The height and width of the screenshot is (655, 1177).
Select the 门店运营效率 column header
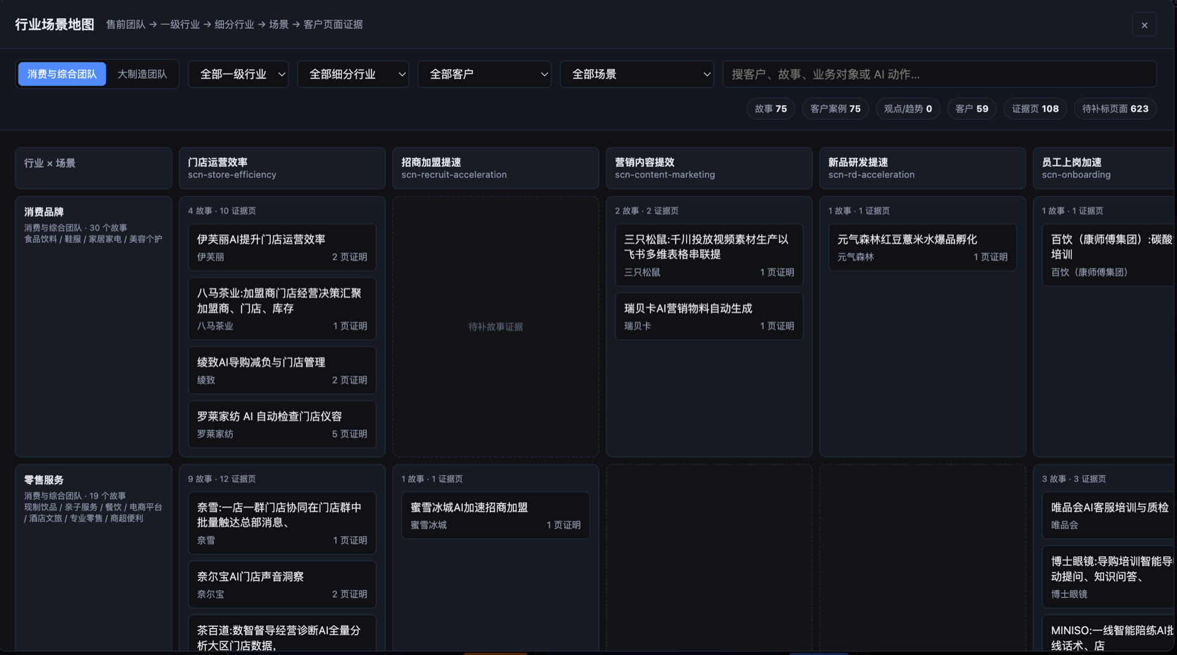282,168
